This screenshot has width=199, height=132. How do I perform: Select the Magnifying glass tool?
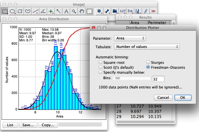(x=74, y=12)
